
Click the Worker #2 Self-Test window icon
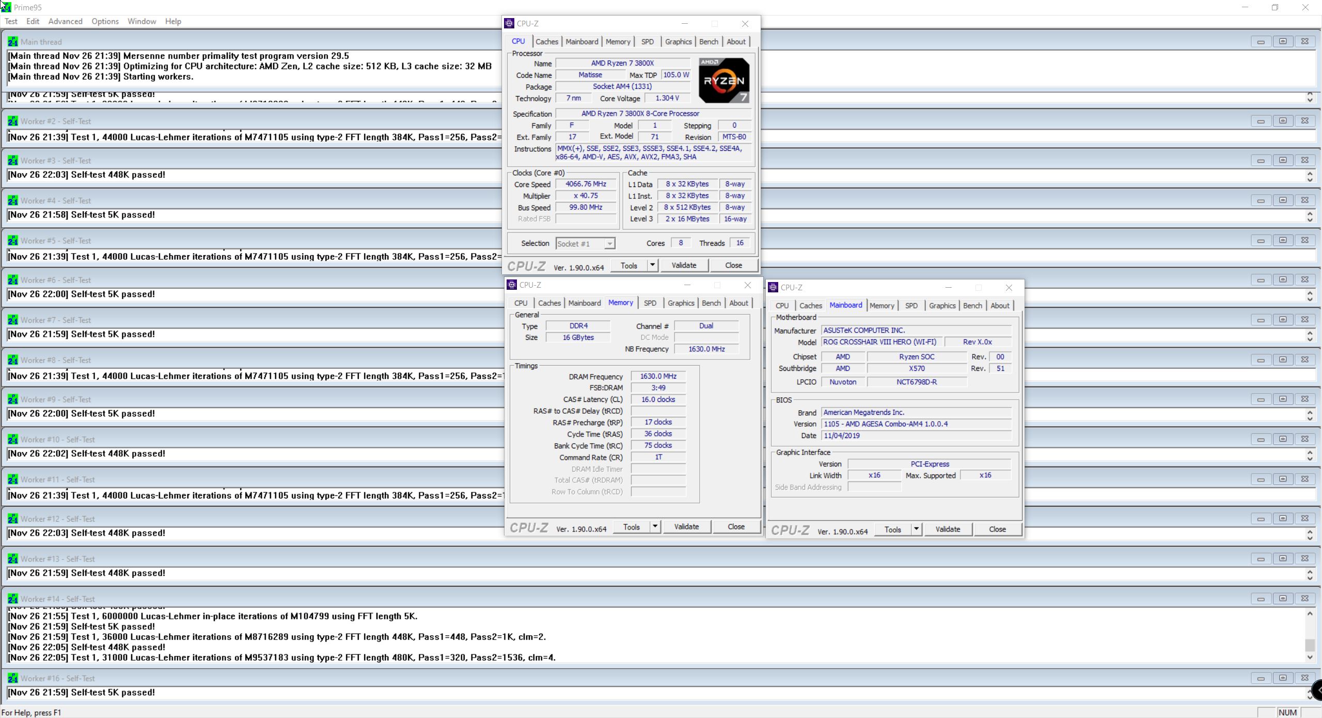click(12, 121)
